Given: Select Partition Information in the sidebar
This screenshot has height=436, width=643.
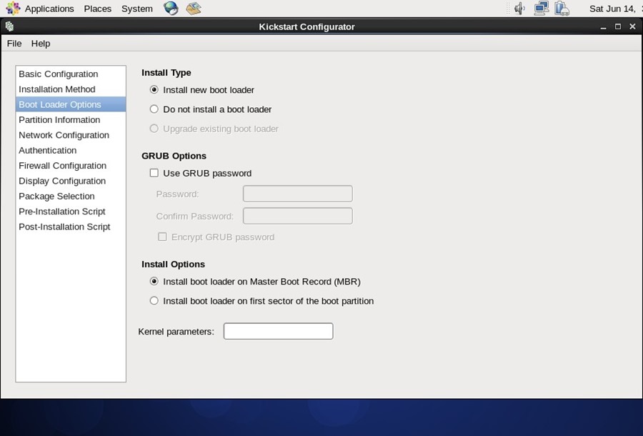Looking at the screenshot, I should (59, 119).
